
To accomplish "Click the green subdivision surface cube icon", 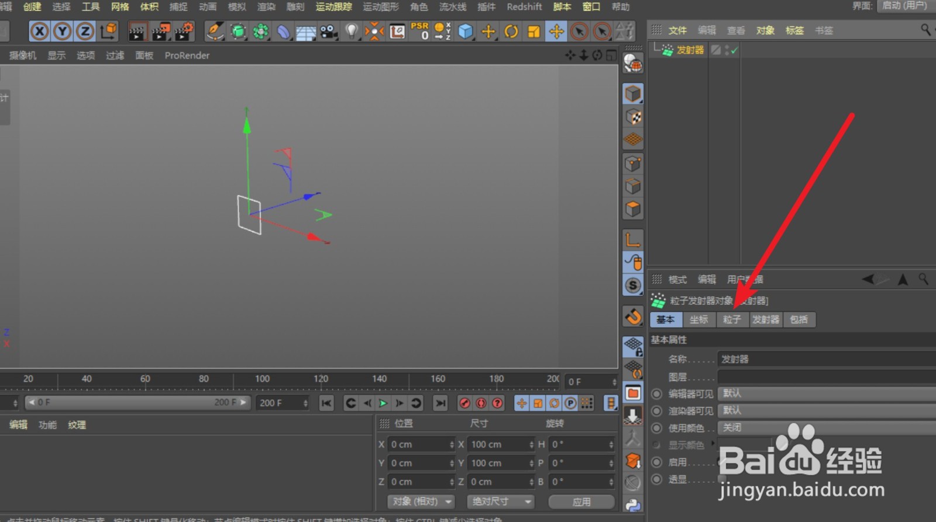I will [x=238, y=31].
